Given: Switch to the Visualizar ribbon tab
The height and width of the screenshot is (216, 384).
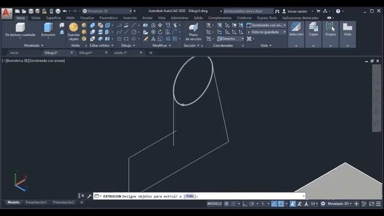Looking at the screenshot, I should [87, 18].
